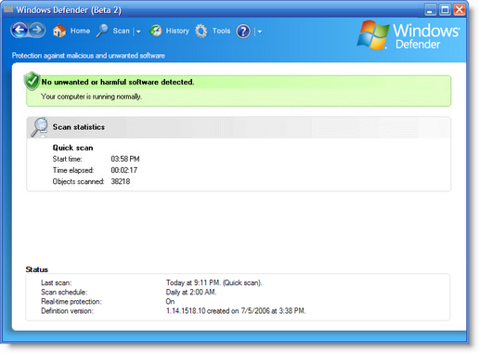The width and height of the screenshot is (479, 353).
Task: Click the 'Scan schedule:' label
Action: click(64, 292)
